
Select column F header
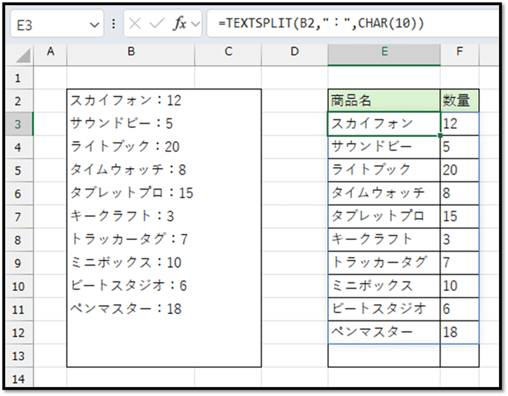(x=459, y=52)
